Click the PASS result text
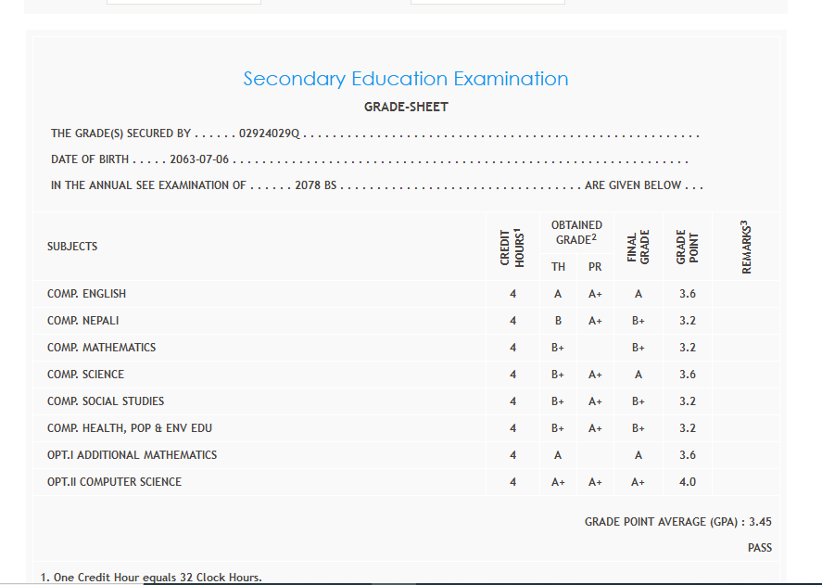The image size is (822, 585). pos(759,548)
